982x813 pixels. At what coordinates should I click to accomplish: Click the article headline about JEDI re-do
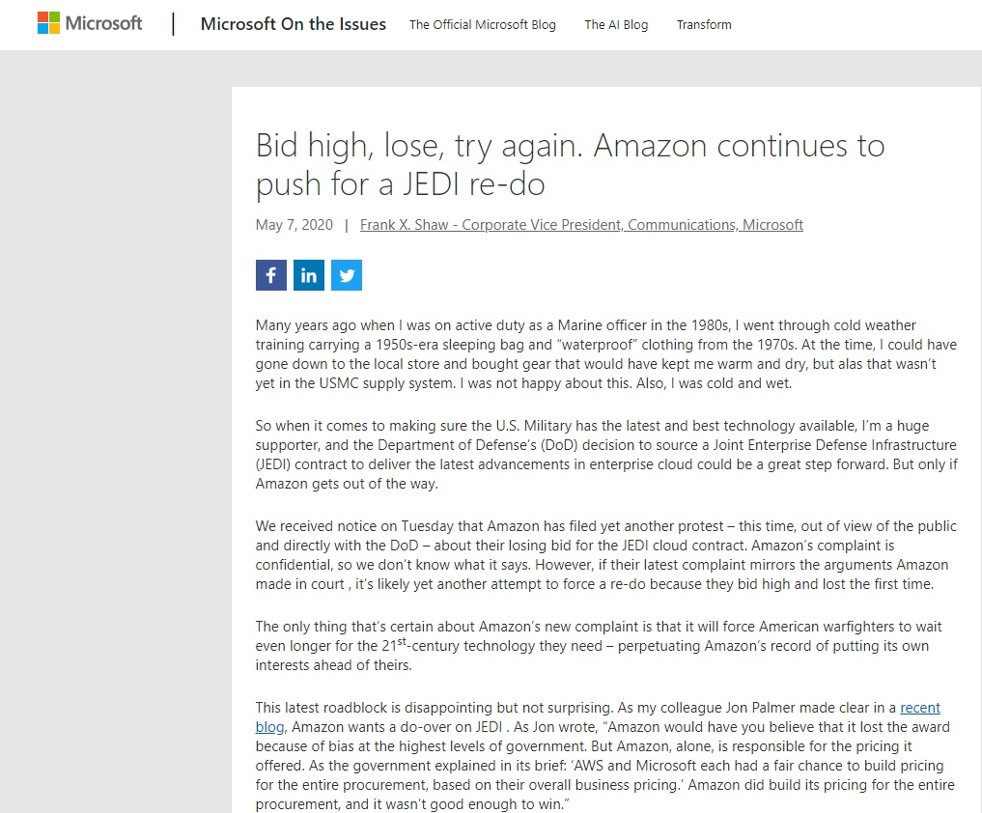pyautogui.click(x=570, y=163)
